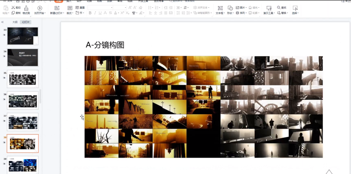Switch to the Slides (幻灯片) panel tab
This screenshot has width=351, height=174.
pos(26,22)
